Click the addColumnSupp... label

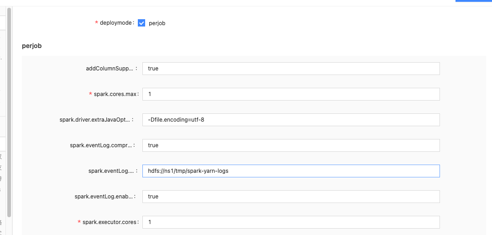point(110,69)
